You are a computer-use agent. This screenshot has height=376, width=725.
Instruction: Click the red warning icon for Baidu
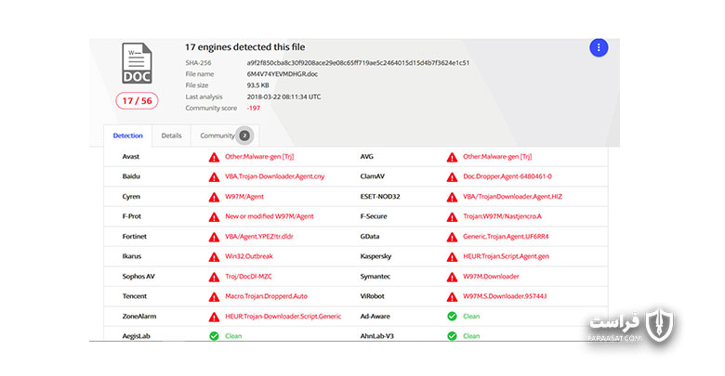(x=214, y=177)
